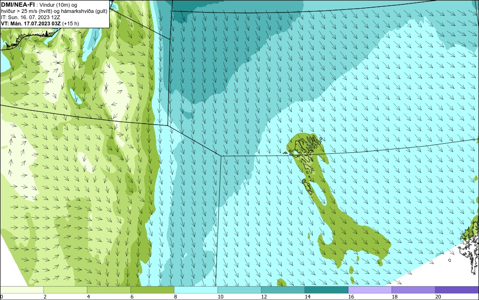The height and width of the screenshot is (300, 479).
Task: Click the legend scale label 2
Action: click(x=45, y=297)
